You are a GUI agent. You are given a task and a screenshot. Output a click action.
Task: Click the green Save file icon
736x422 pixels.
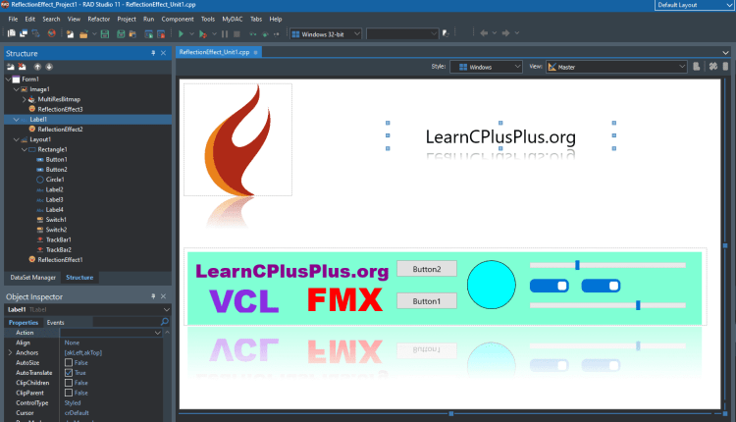tap(105, 33)
